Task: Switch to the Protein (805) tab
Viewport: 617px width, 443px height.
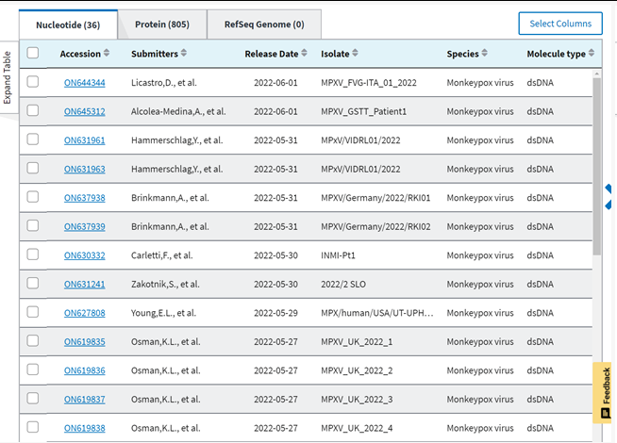Action: click(x=162, y=25)
